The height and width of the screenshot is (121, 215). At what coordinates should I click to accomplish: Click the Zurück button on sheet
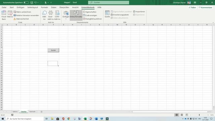tap(53, 50)
